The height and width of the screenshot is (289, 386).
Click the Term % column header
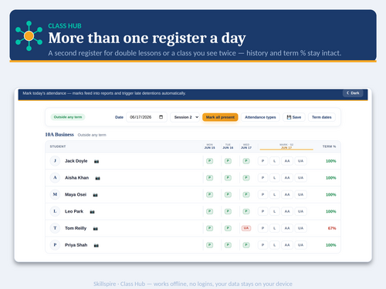point(330,146)
